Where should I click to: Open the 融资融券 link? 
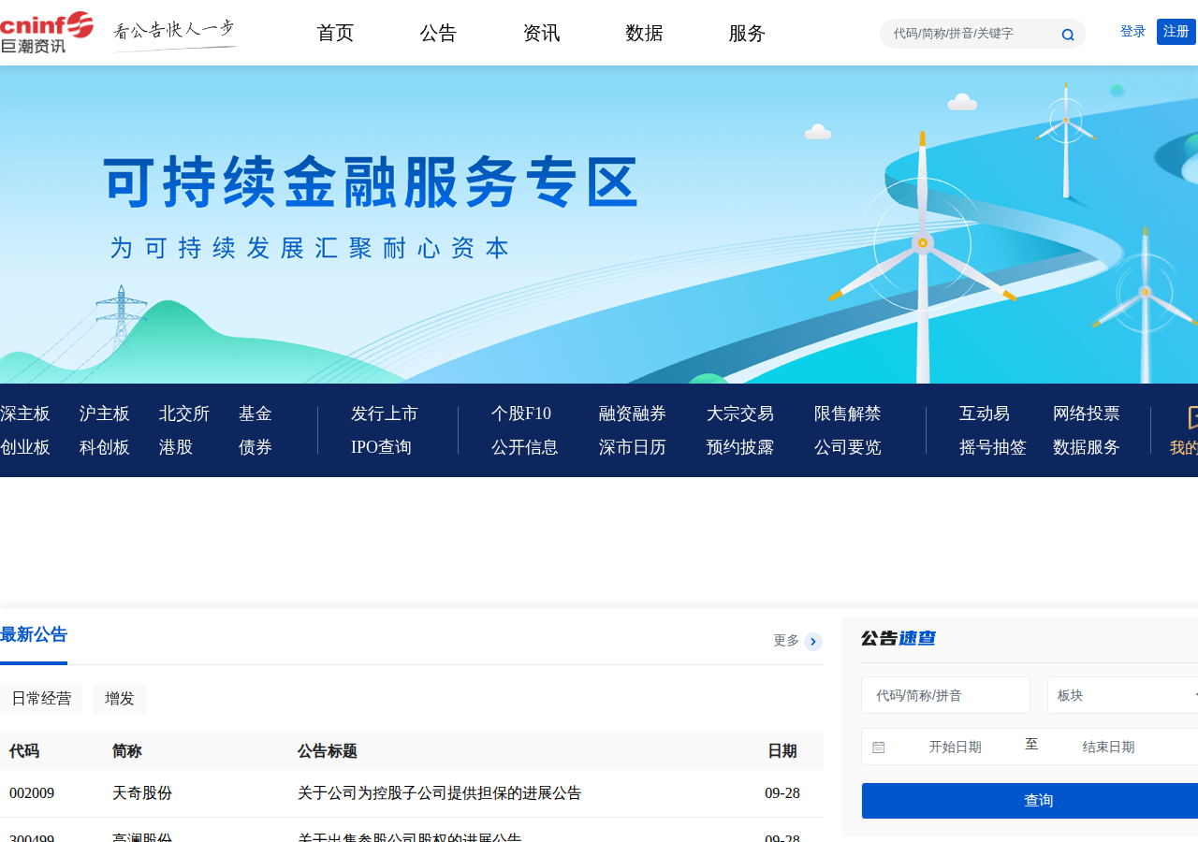click(x=633, y=414)
